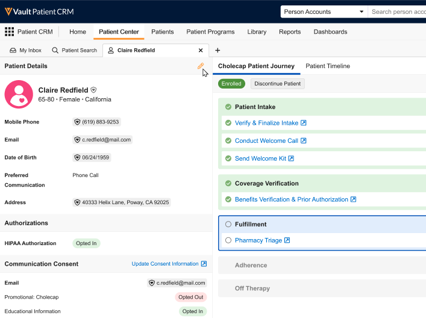The width and height of the screenshot is (426, 318).
Task: Click the shield icon beside the Address value
Action: [77, 202]
